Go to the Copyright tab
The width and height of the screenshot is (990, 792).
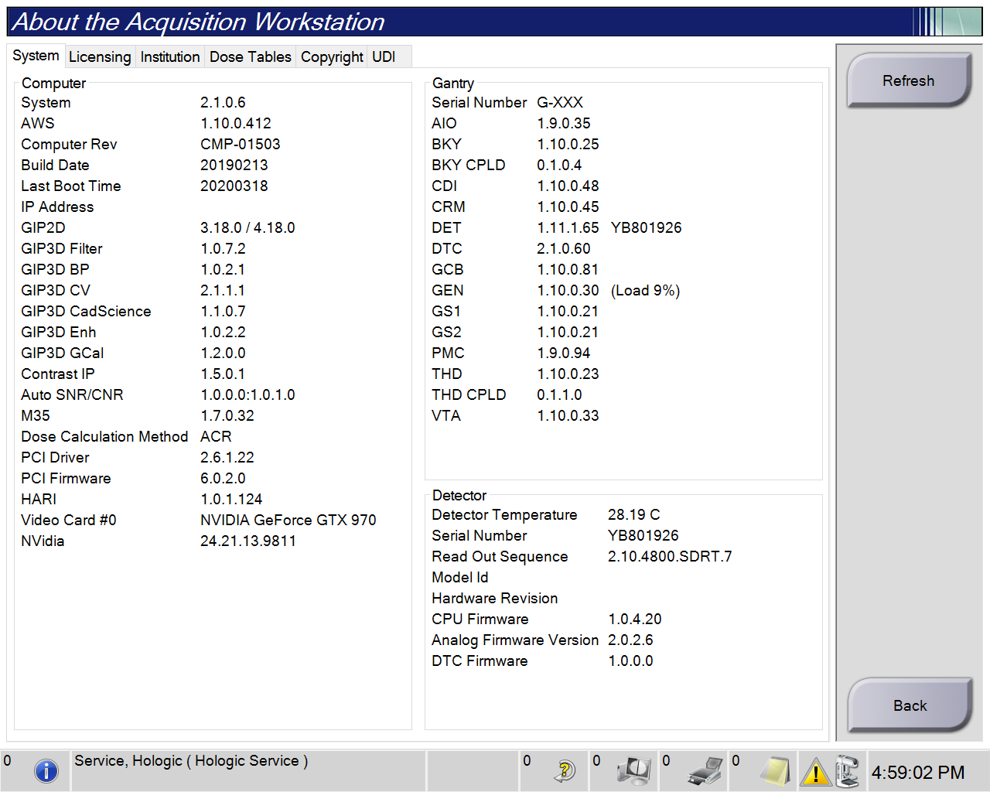coord(332,57)
